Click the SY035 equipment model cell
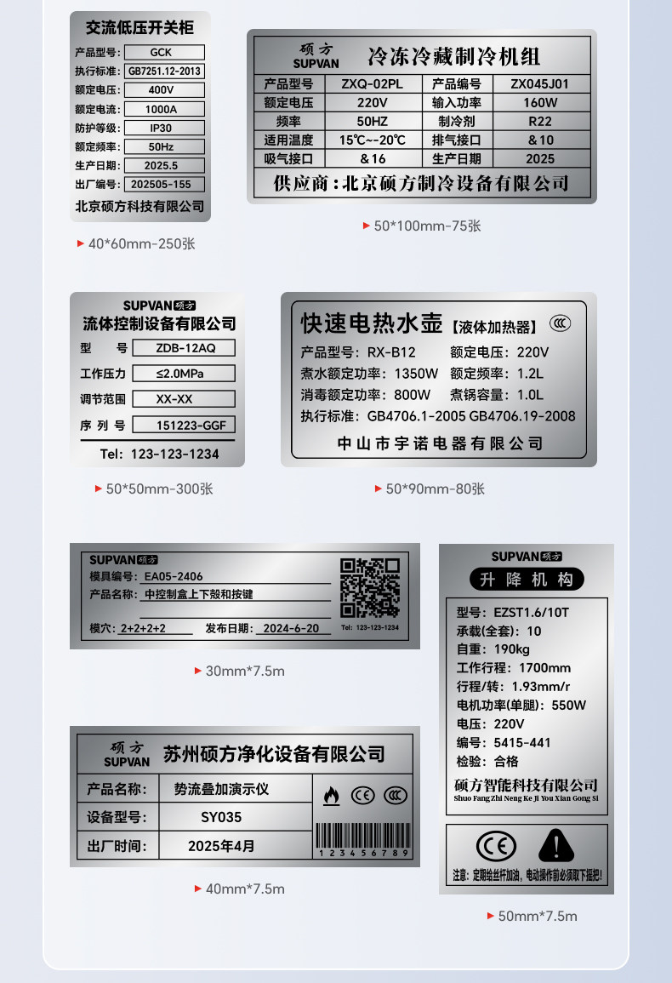Viewport: 672px width, 983px height. 236,818
